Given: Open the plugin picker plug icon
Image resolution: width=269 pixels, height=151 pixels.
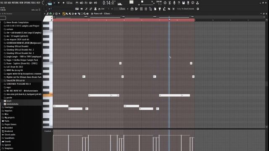Looking at the screenshot, I should [160, 9].
